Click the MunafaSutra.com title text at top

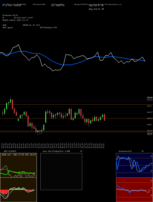coord(115,4)
